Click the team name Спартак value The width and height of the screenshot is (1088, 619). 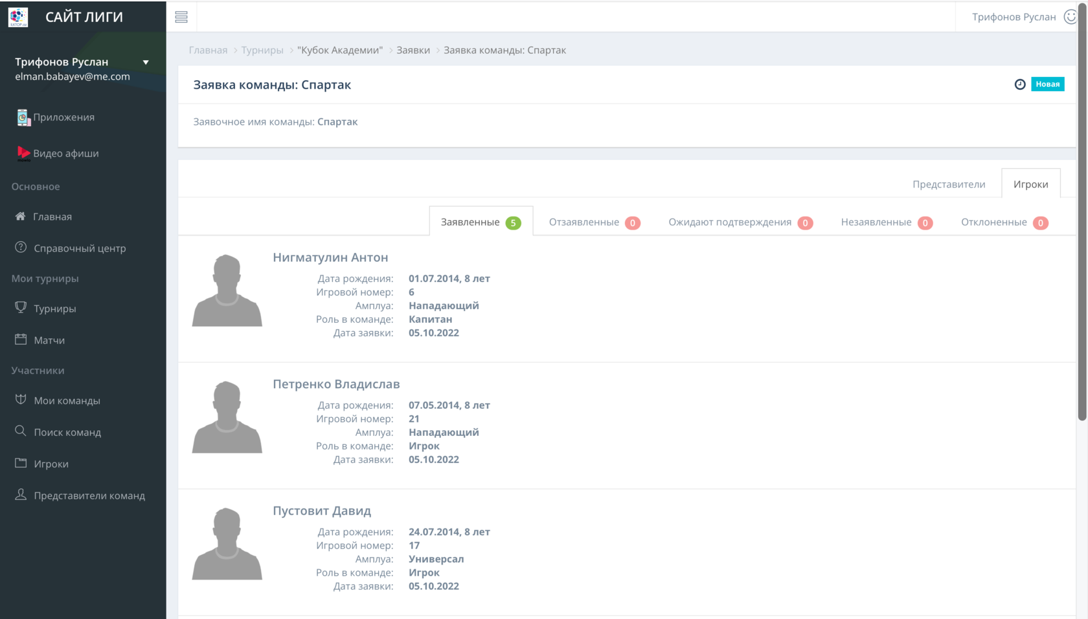coord(337,122)
